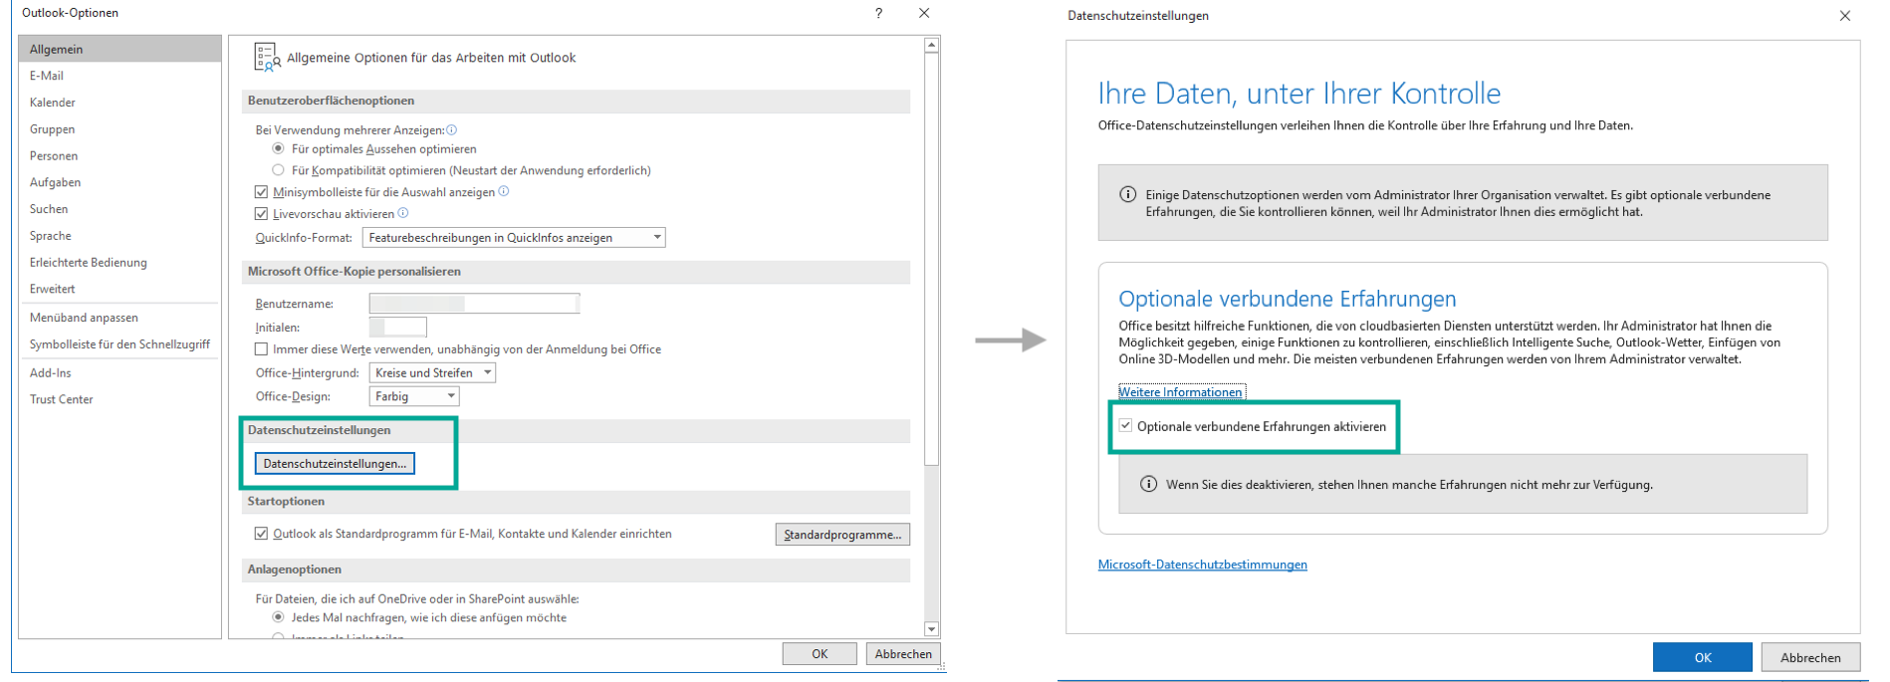Toggle Optionale verbundene Erfahrungen aktivieren checkbox

pyautogui.click(x=1126, y=426)
